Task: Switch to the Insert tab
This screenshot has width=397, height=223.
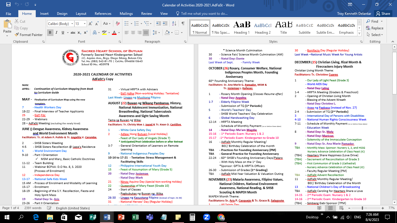Action: 44,14
